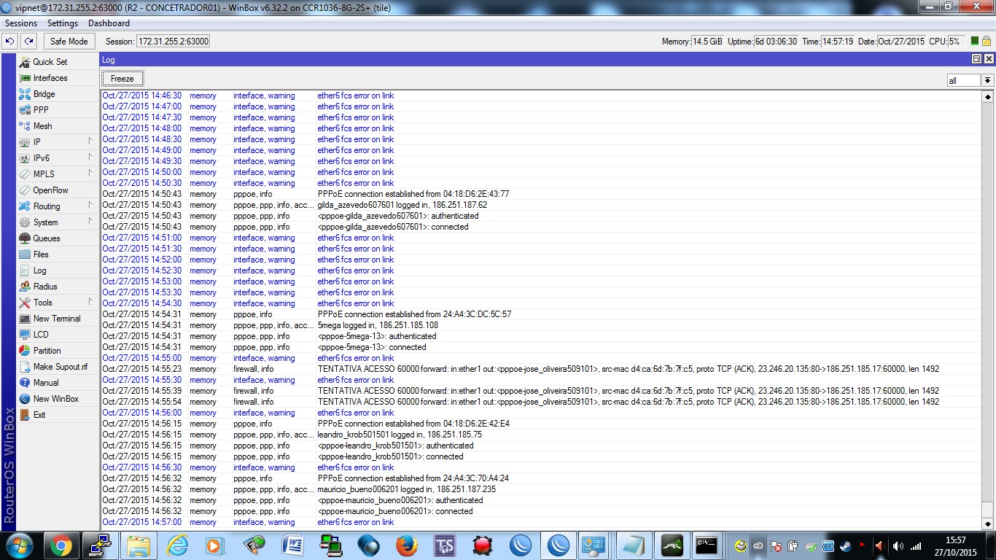Viewport: 996px width, 560px height.
Task: Open the PPP section
Action: pos(41,110)
